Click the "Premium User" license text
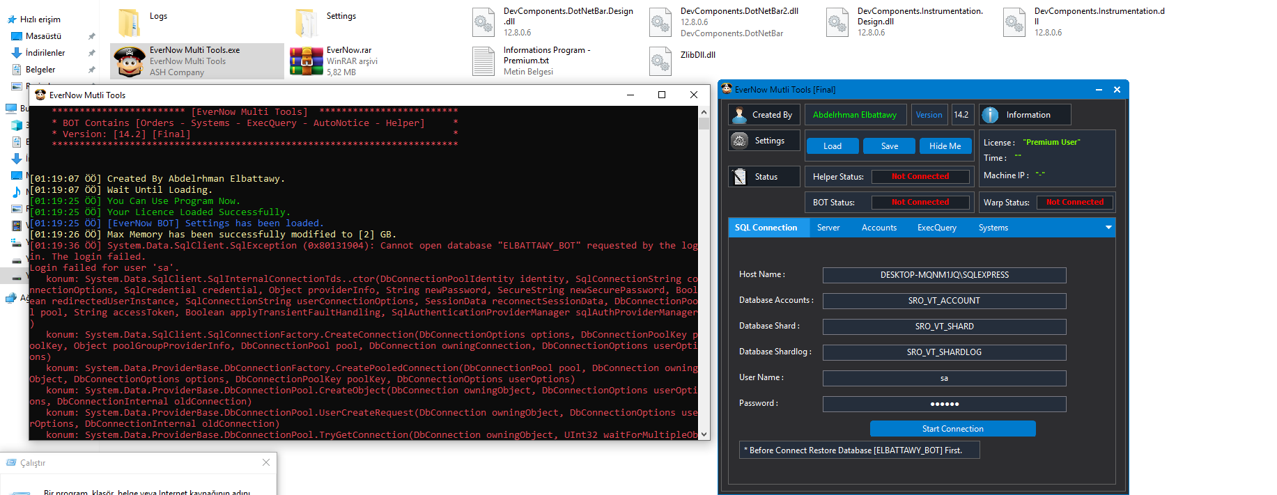 [1051, 142]
